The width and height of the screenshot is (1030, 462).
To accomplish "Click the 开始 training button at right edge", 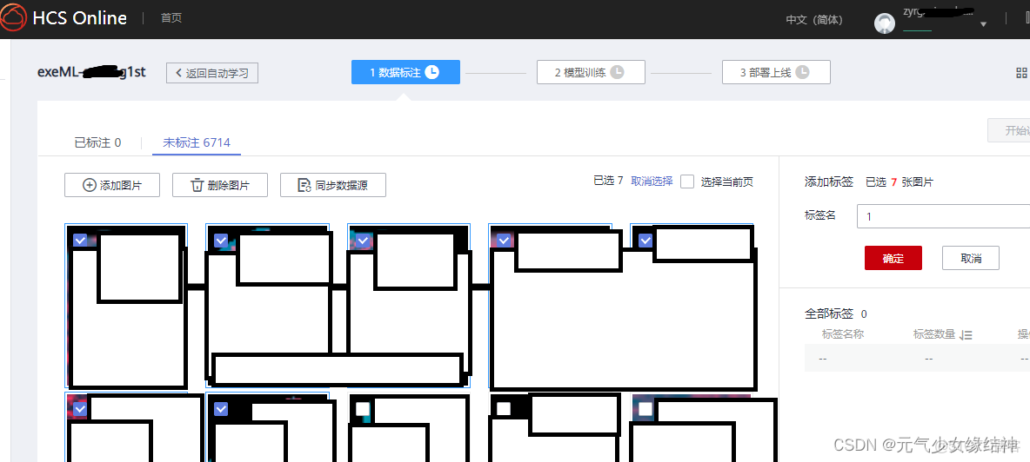I will (1009, 130).
